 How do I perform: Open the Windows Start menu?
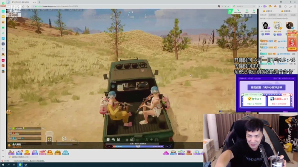(3, 165)
